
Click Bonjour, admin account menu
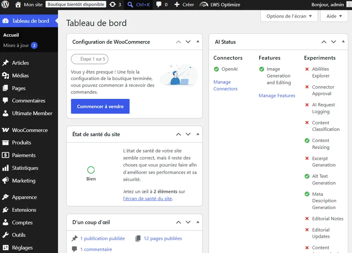coord(327,5)
